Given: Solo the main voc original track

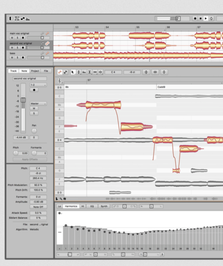Looking at the screenshot, I should (17, 38).
